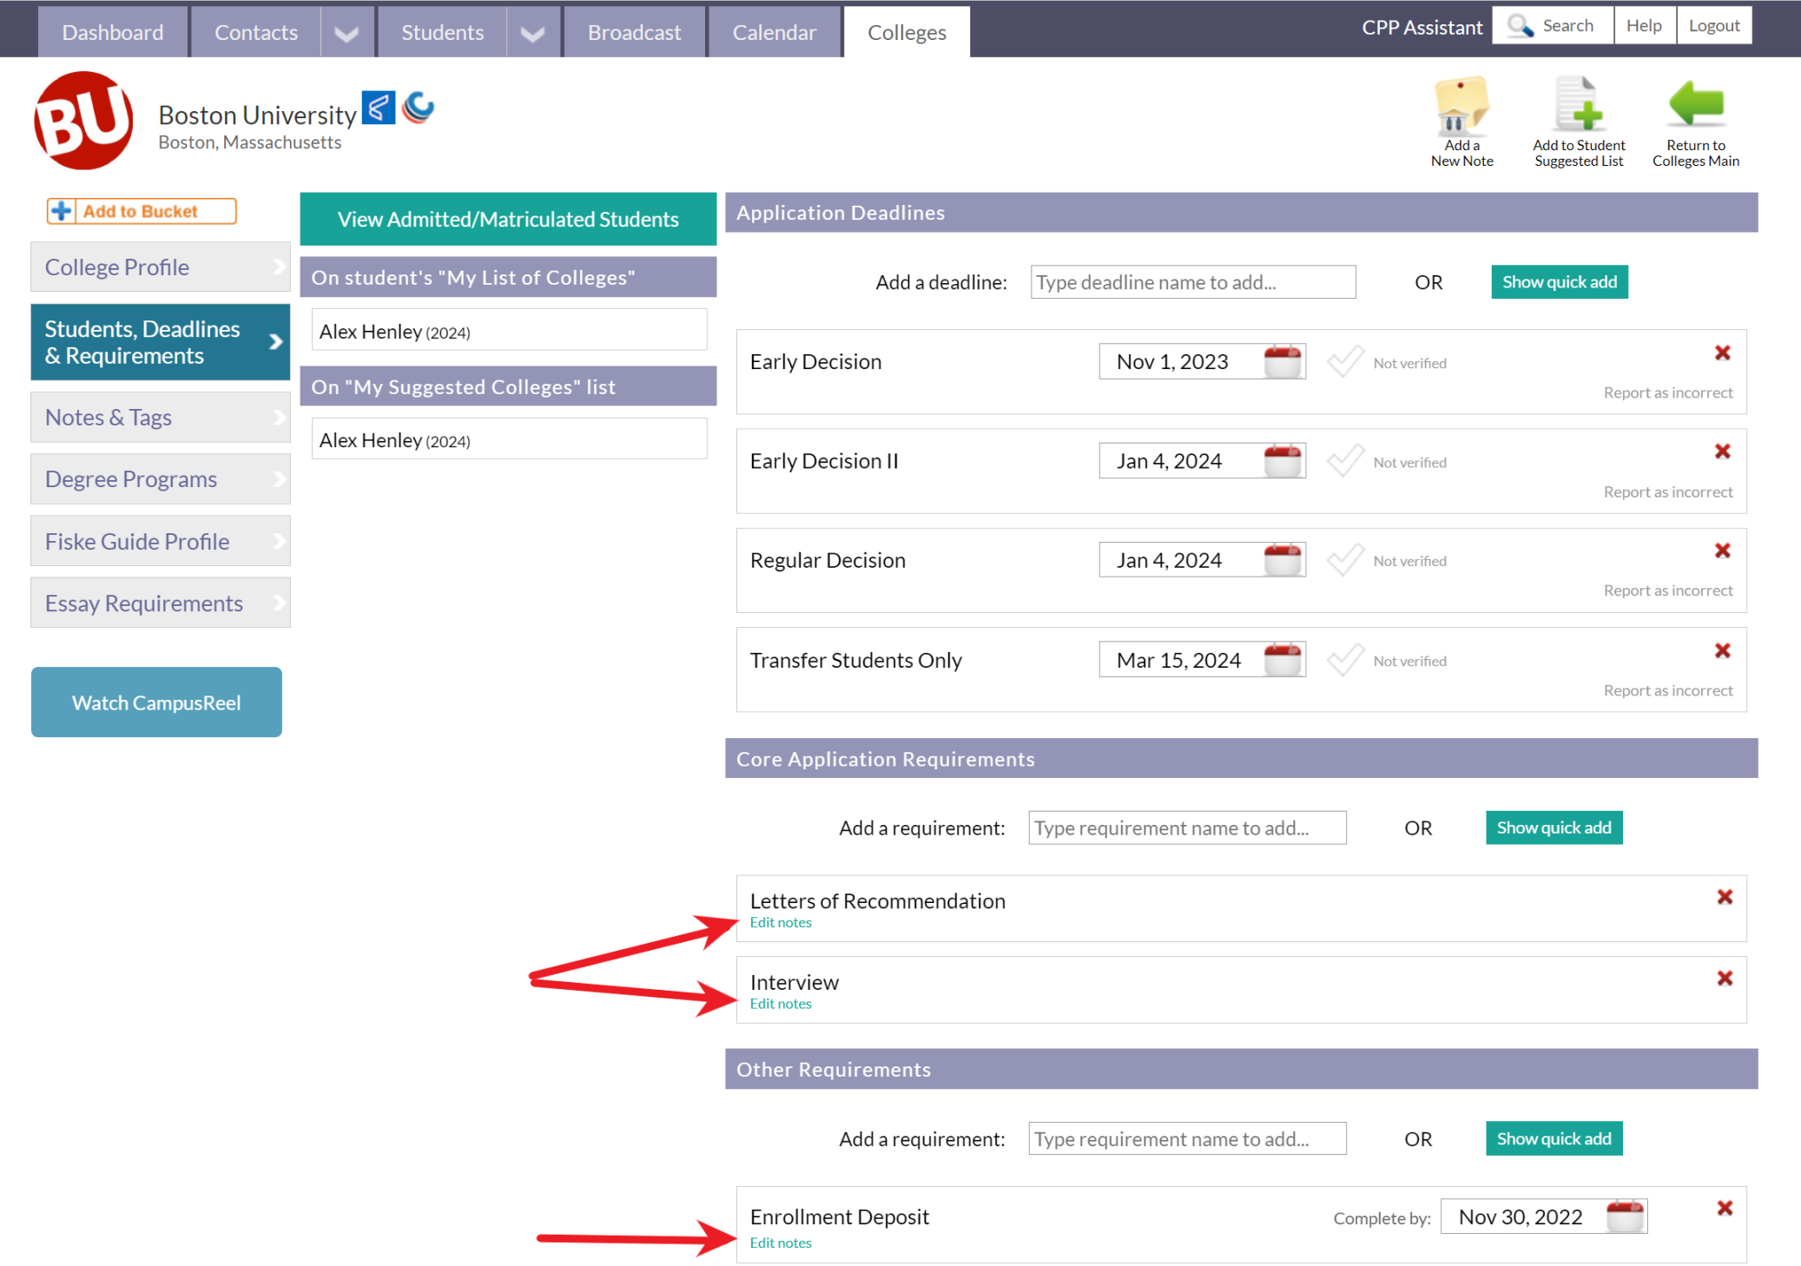Select the Colleges tab
Screen dimensions: 1801x1266
coord(907,33)
